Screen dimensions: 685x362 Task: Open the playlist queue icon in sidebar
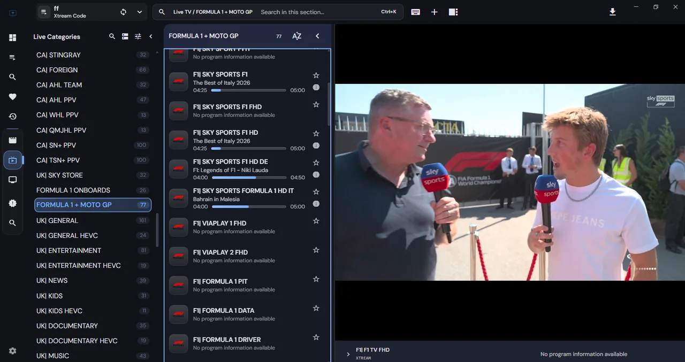click(12, 57)
